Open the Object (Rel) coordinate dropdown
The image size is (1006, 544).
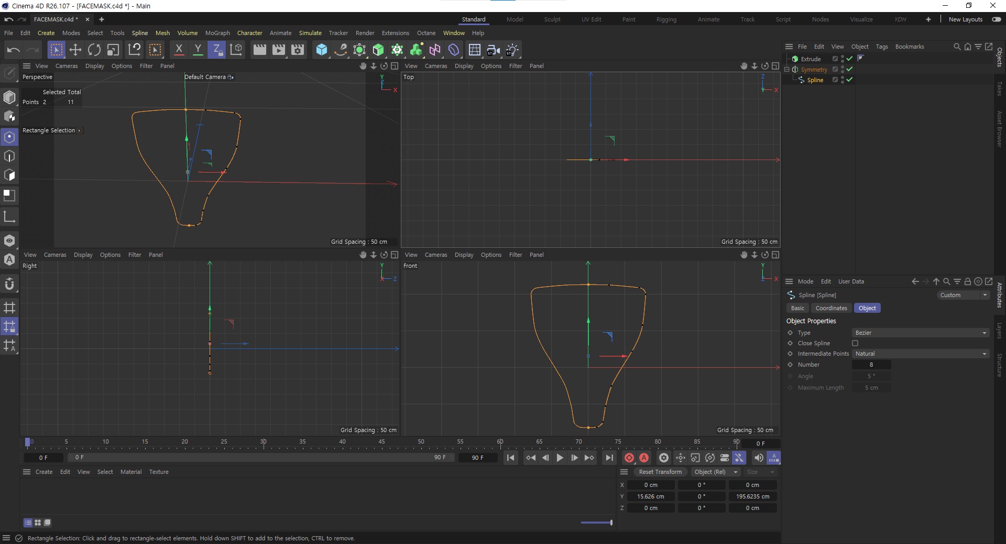[715, 472]
